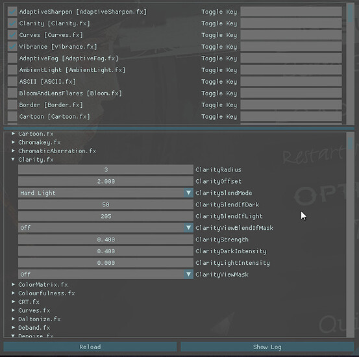359x357 pixels.
Task: Open the ClarityBlendMode dropdown arrow
Action: (x=188, y=193)
